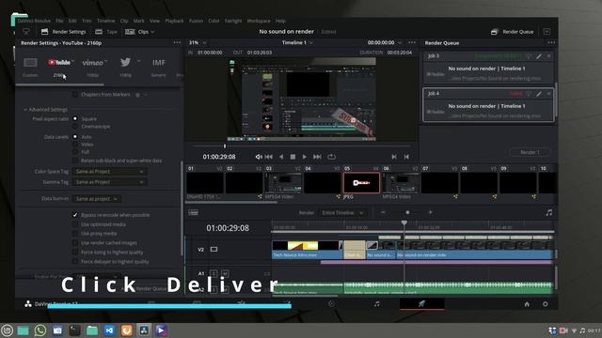This screenshot has height=338, width=602.
Task: Set Data Levels to Full
Action: (75, 152)
